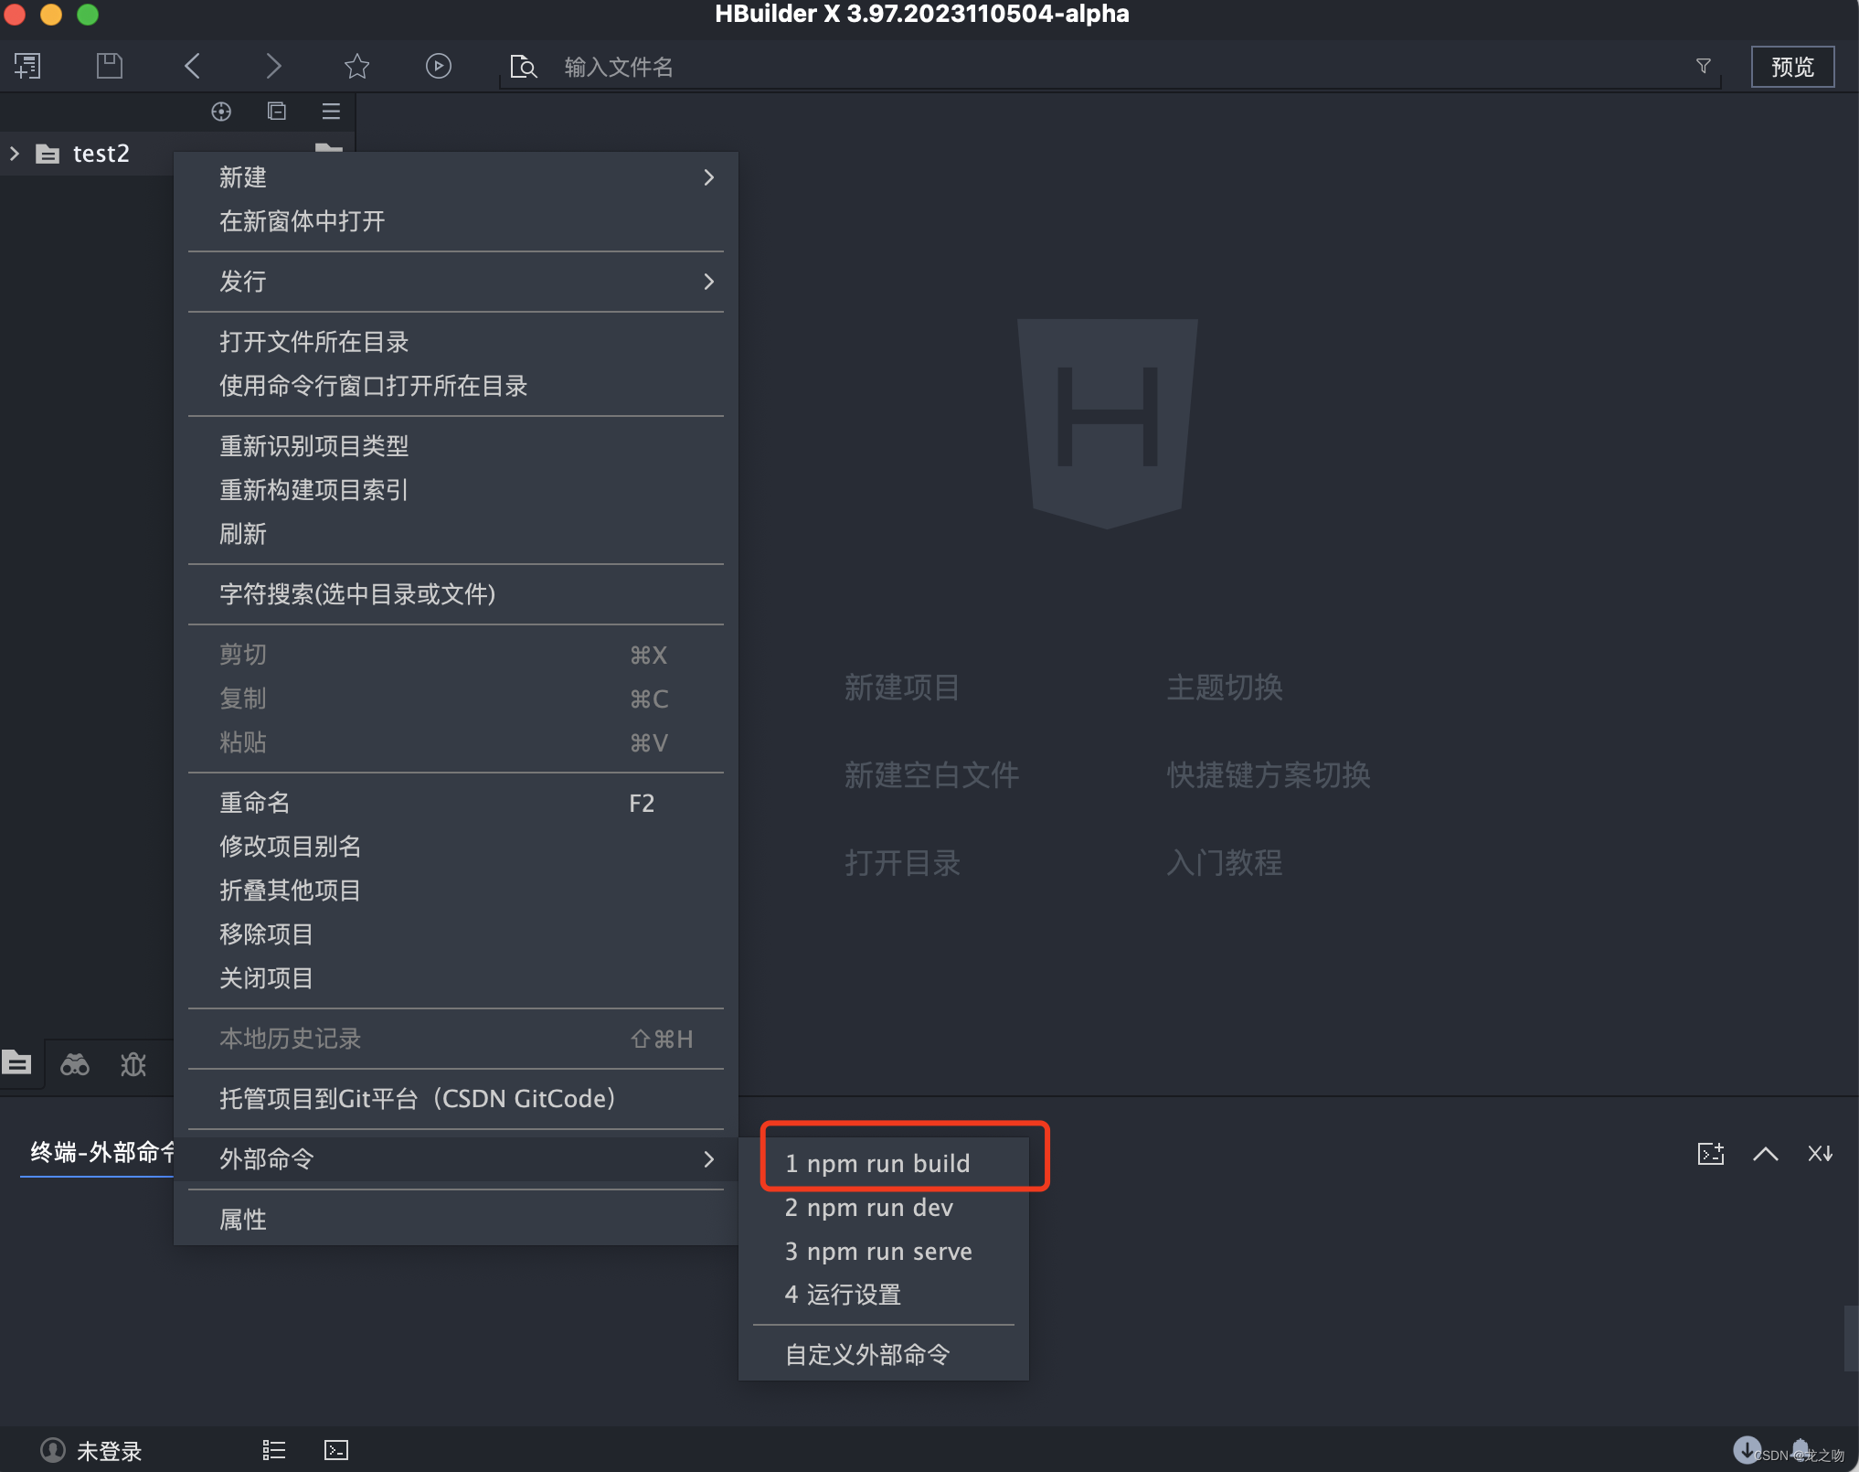
Task: Open the debug bug panel icon
Action: coord(133,1064)
